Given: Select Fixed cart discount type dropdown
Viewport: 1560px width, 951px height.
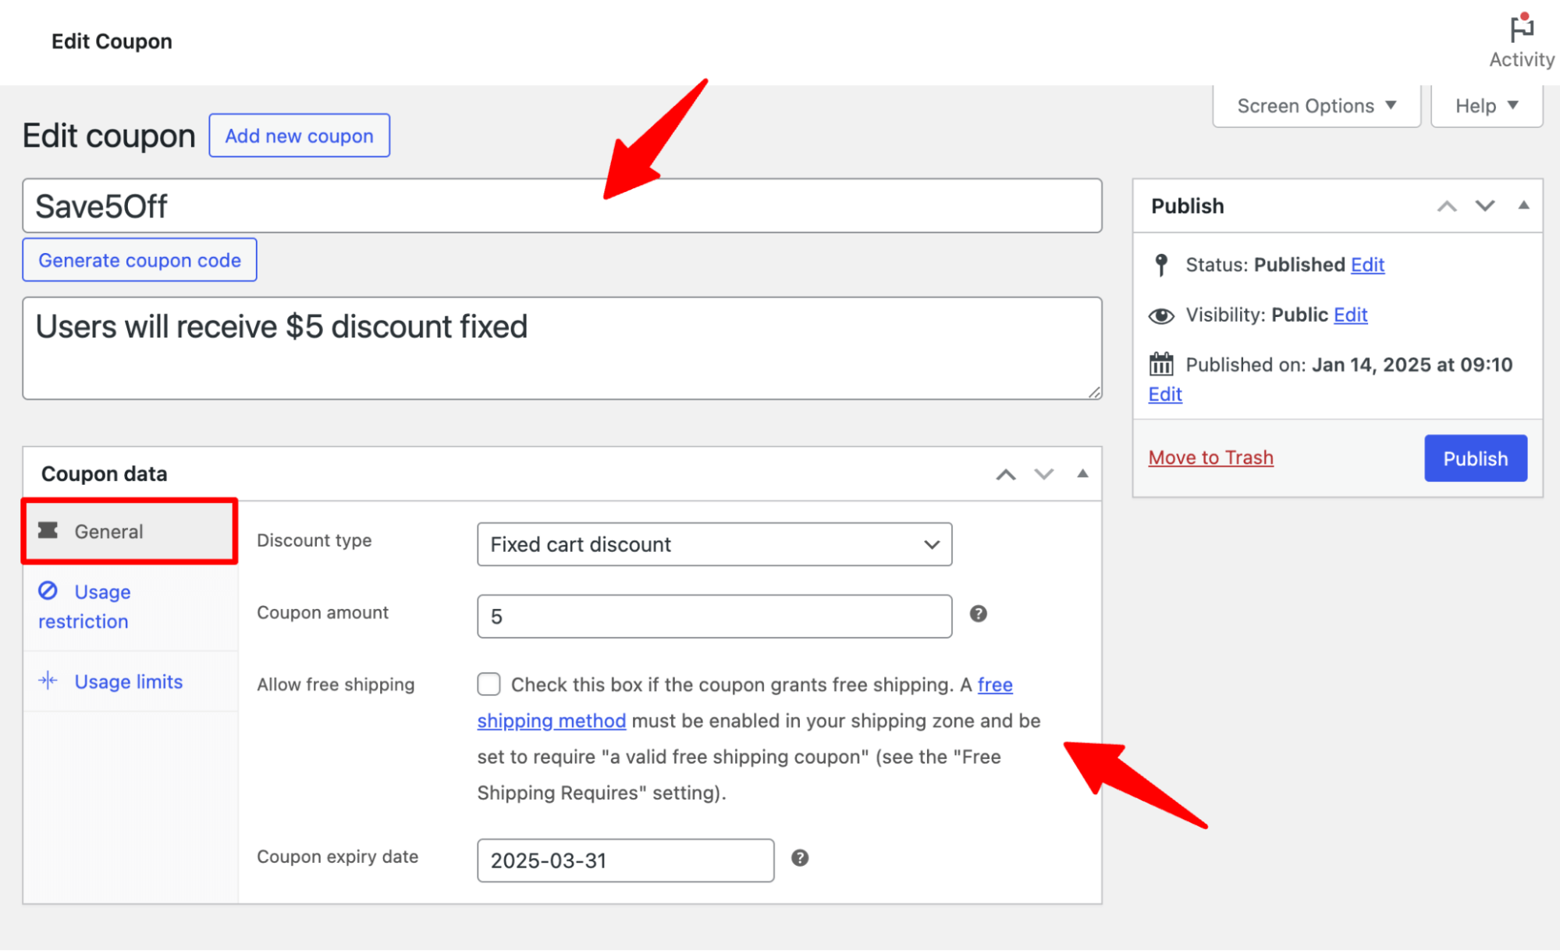Looking at the screenshot, I should (x=712, y=544).
